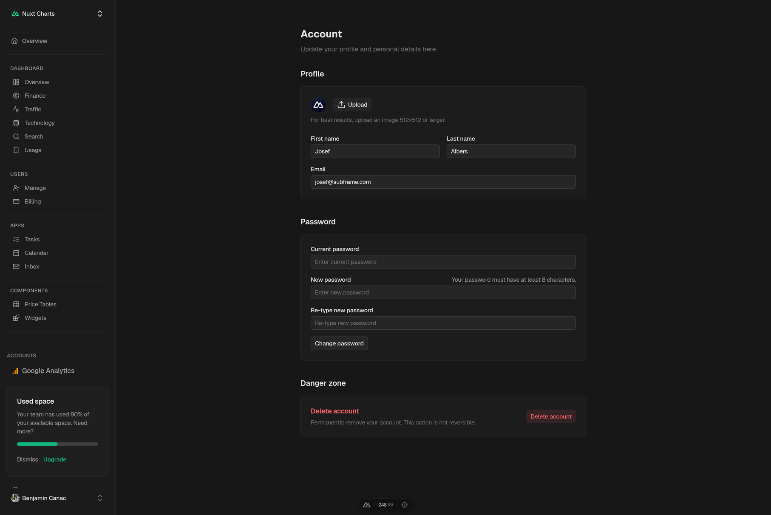
Task: Click the used space progress bar
Action: coord(57,444)
